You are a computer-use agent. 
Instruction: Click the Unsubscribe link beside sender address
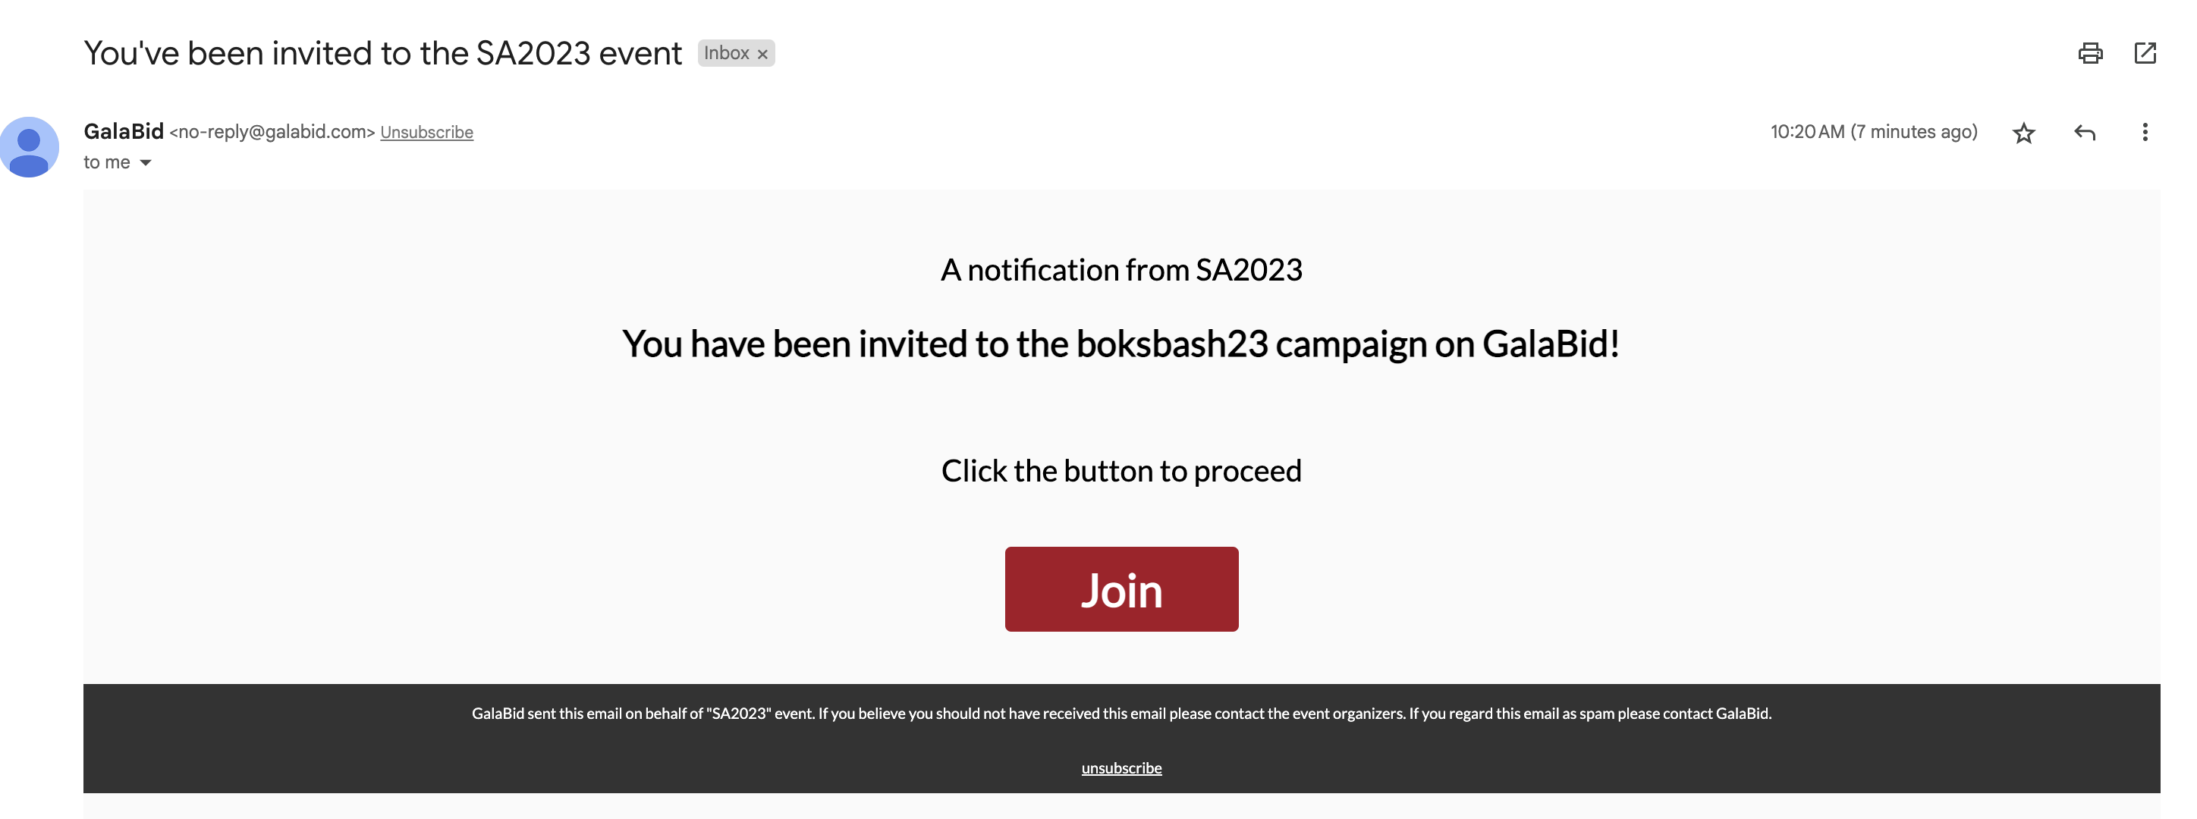click(x=426, y=133)
